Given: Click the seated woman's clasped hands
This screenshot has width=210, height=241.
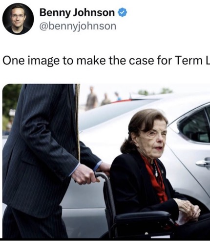Looking at the screenshot, I should pyautogui.click(x=189, y=208).
